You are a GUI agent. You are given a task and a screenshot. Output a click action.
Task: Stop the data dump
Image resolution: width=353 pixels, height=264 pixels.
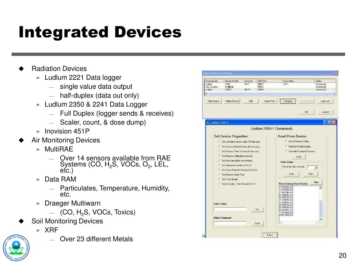pos(311,174)
